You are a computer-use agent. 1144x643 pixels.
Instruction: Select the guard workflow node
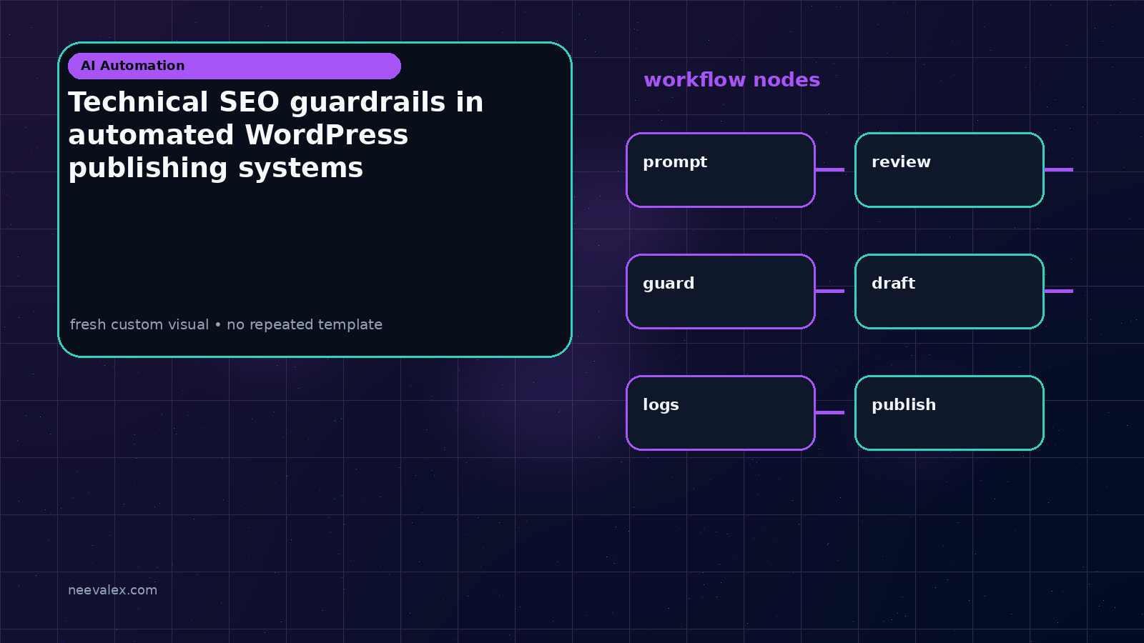coord(721,291)
